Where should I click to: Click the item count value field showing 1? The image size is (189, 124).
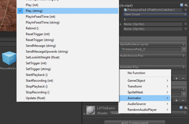pyautogui.click(x=153, y=19)
